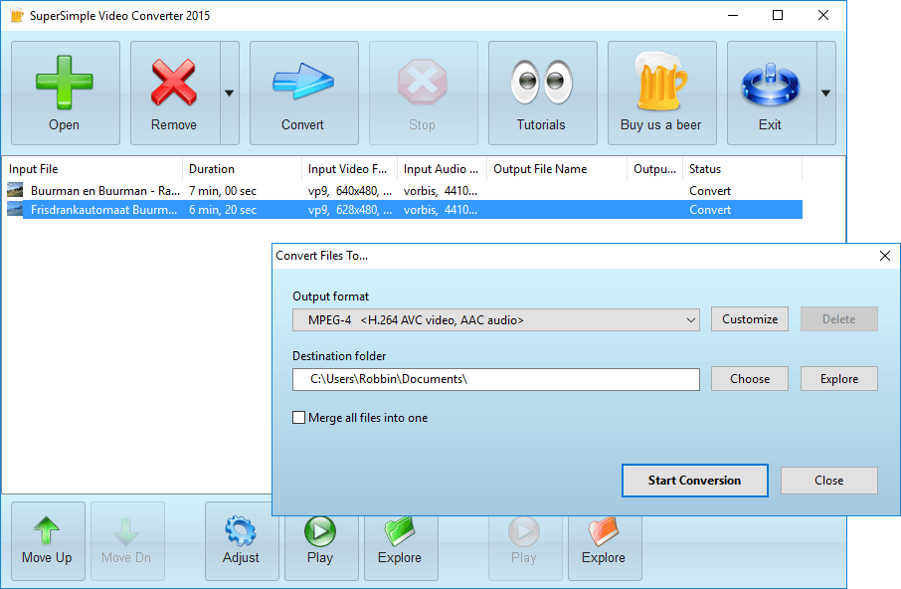Image resolution: width=901 pixels, height=589 pixels.
Task: Click the Customize button
Action: (x=749, y=319)
